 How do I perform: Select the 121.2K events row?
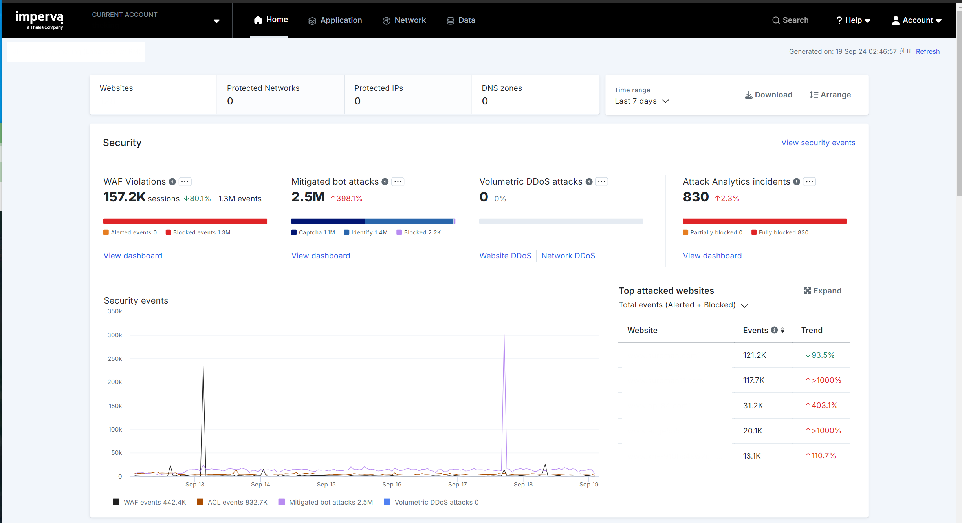[734, 355]
